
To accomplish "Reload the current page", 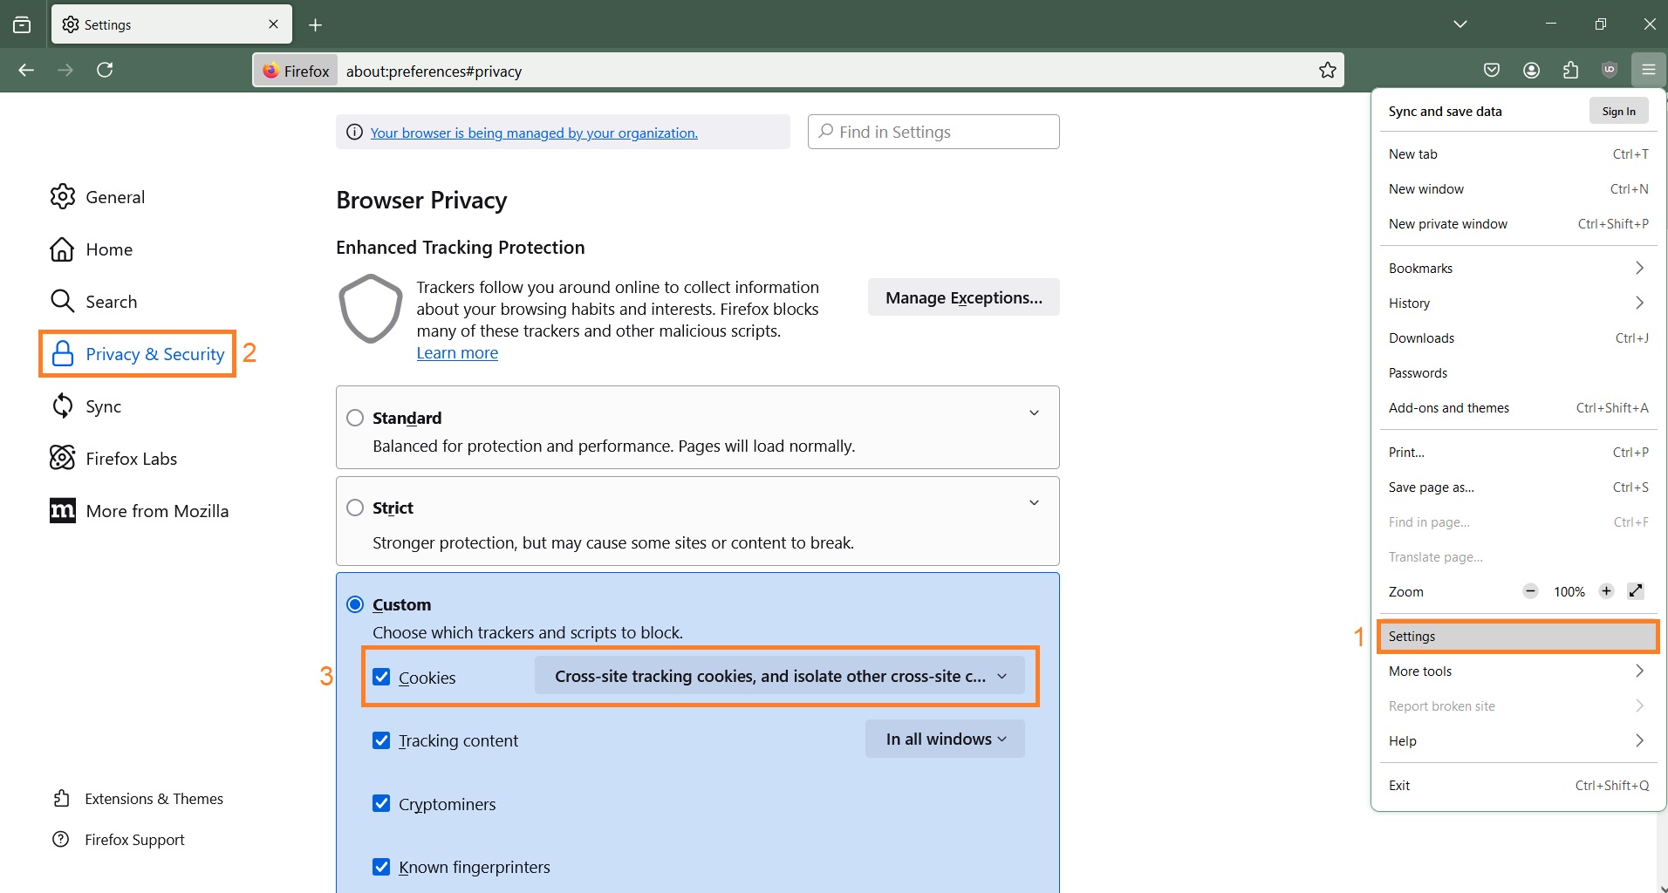I will 105,70.
